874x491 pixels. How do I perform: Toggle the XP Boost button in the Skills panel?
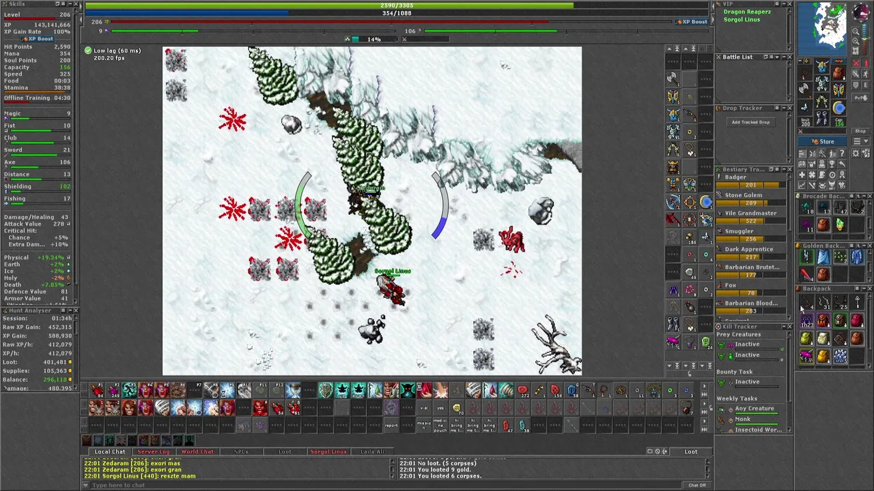(37, 39)
